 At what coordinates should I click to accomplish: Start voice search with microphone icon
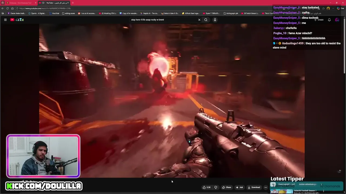point(215,20)
